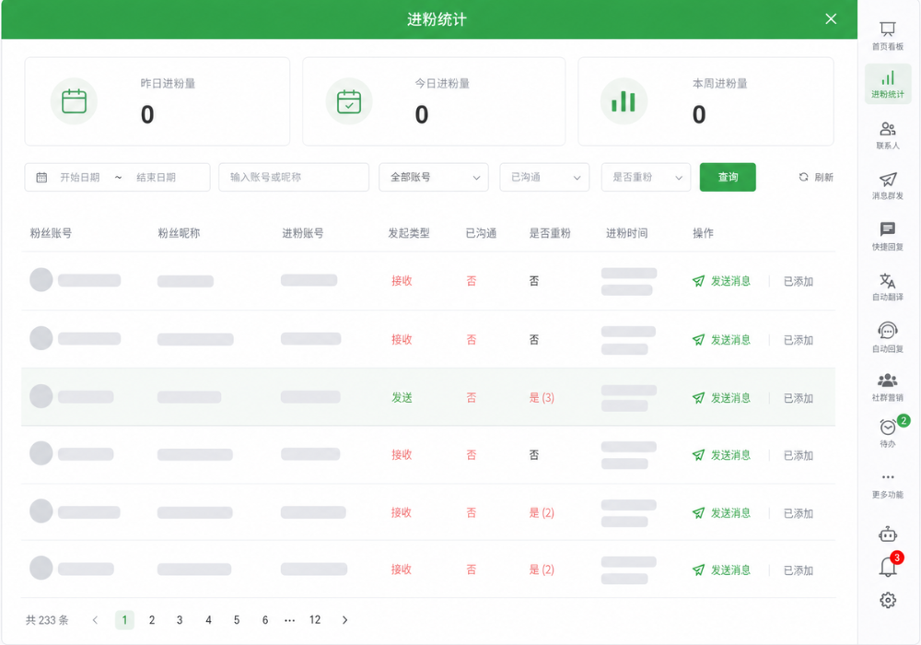
Task: Click the pagination ellipsis to jump pages
Action: [289, 620]
